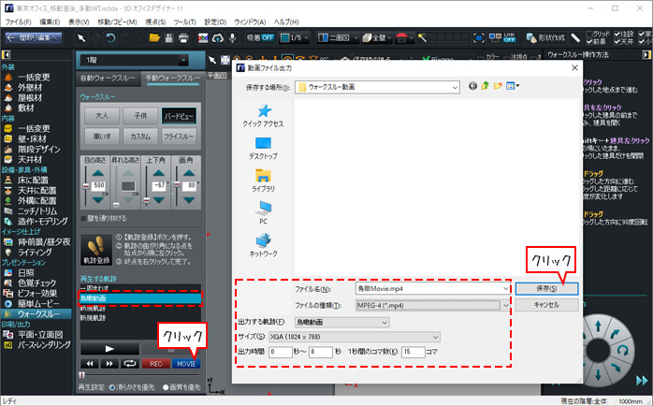The width and height of the screenshot is (653, 406).
Task: Select the Network (ネットワーク) location icon
Action: 263,245
